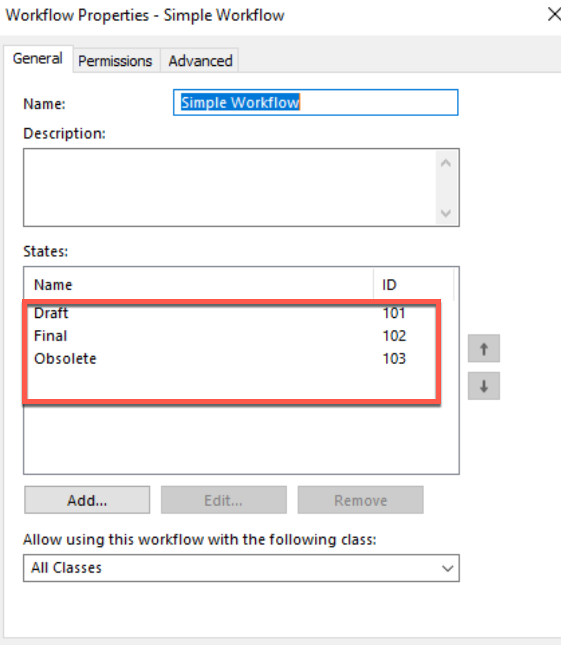561x645 pixels.
Task: Expand class dropdown using chevron arrow
Action: tap(447, 568)
